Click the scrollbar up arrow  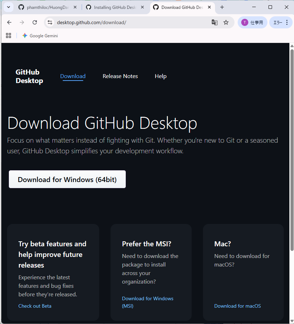point(292,46)
